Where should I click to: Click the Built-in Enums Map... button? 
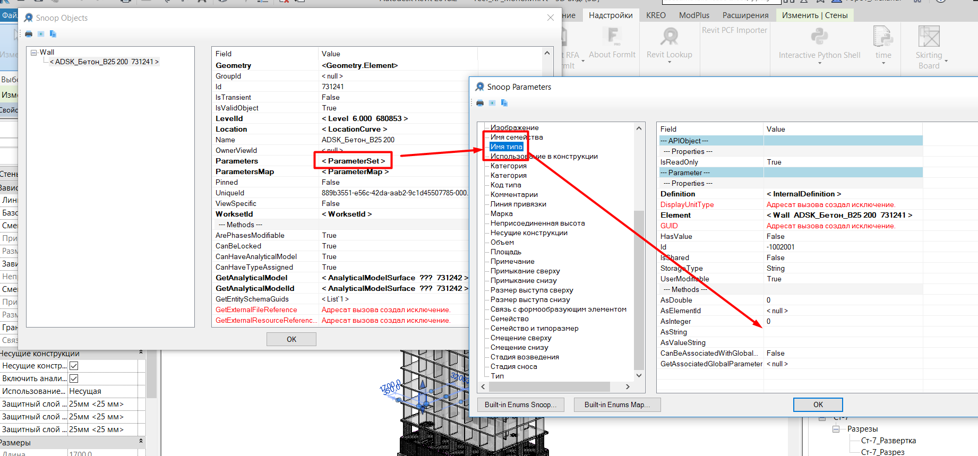click(x=617, y=405)
